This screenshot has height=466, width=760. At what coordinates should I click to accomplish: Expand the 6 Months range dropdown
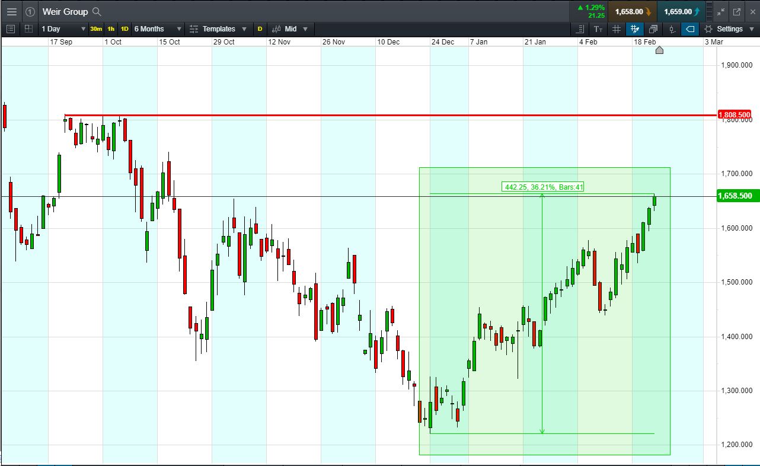tap(156, 29)
